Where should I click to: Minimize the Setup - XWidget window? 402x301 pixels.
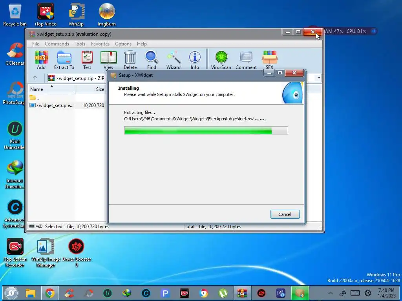coord(269,73)
